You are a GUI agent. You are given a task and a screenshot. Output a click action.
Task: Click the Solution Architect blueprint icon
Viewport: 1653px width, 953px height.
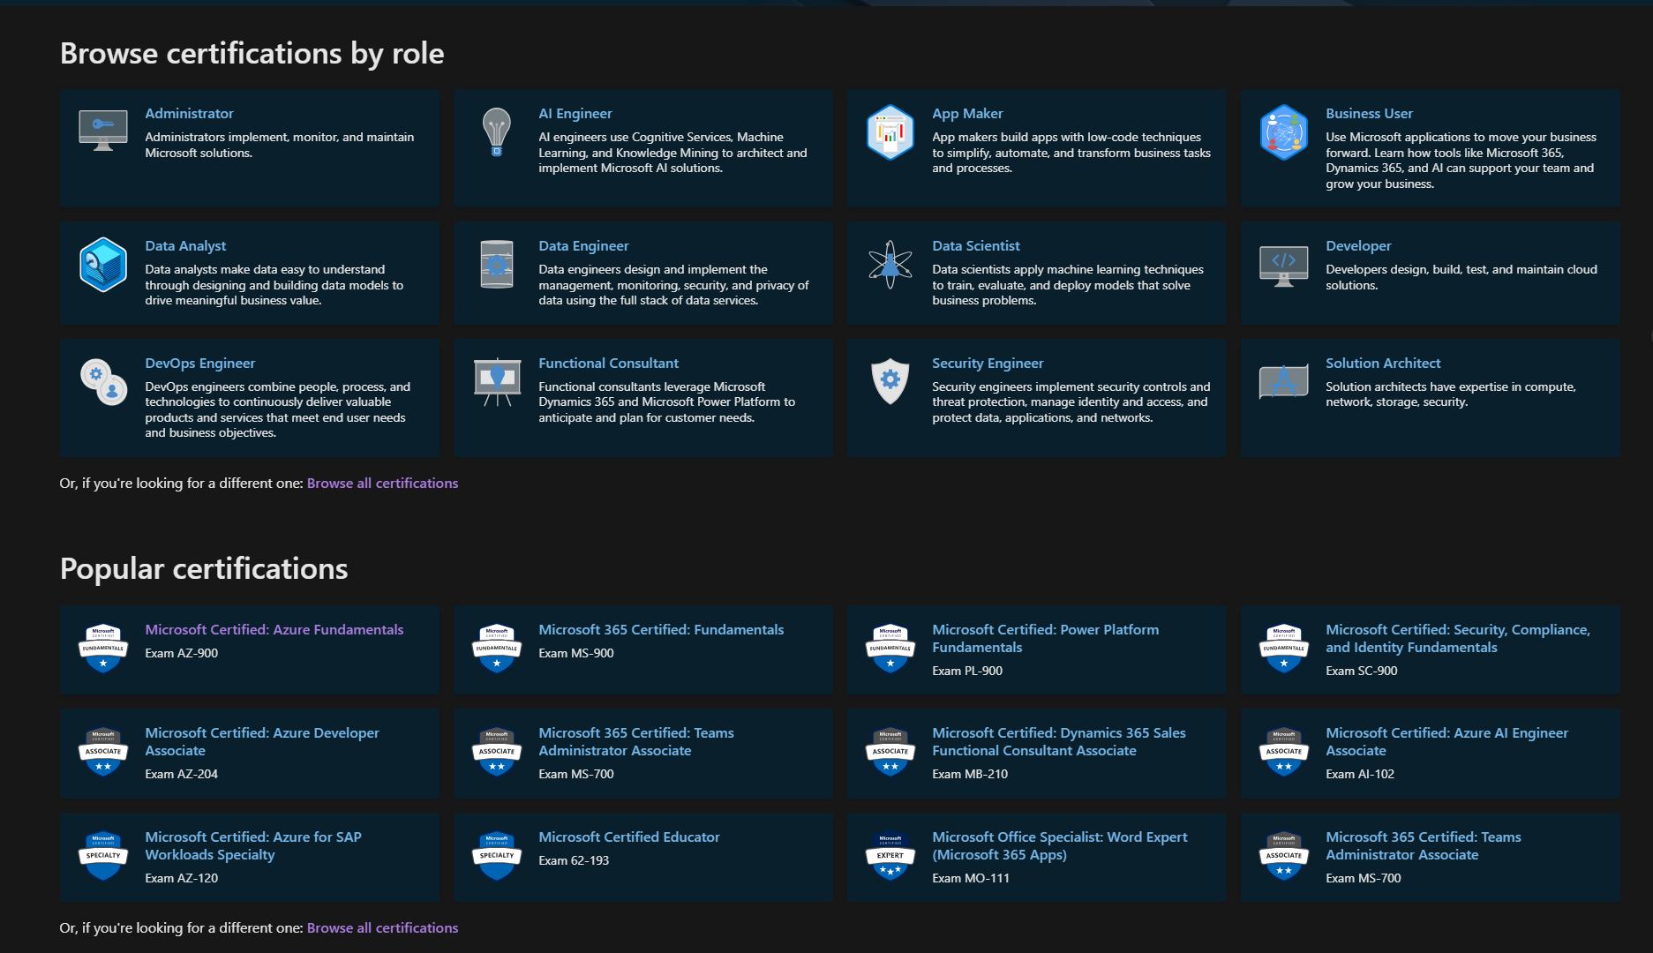(x=1283, y=381)
